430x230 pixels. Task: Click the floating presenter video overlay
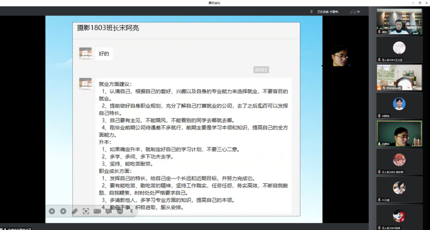[x=339, y=56]
